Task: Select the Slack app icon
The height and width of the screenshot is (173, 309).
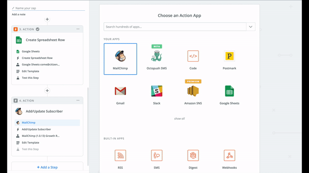Action: (x=157, y=91)
